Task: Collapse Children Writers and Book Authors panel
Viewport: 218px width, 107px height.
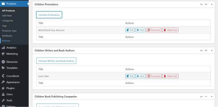Action: (212, 51)
